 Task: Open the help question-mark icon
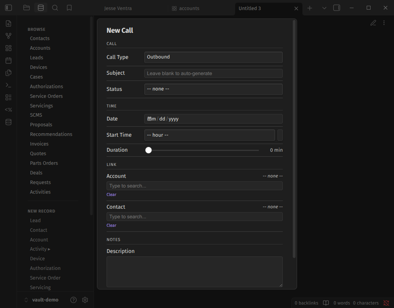pyautogui.click(x=73, y=300)
